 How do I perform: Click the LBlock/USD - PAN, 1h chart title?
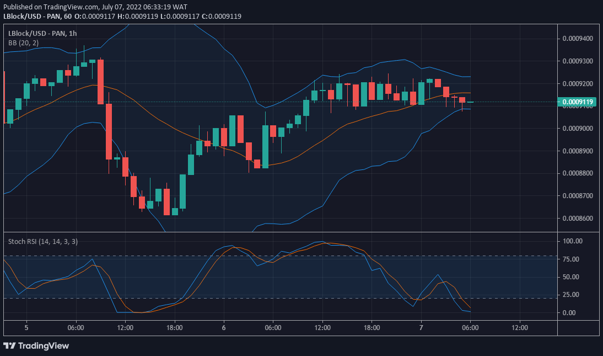42,34
